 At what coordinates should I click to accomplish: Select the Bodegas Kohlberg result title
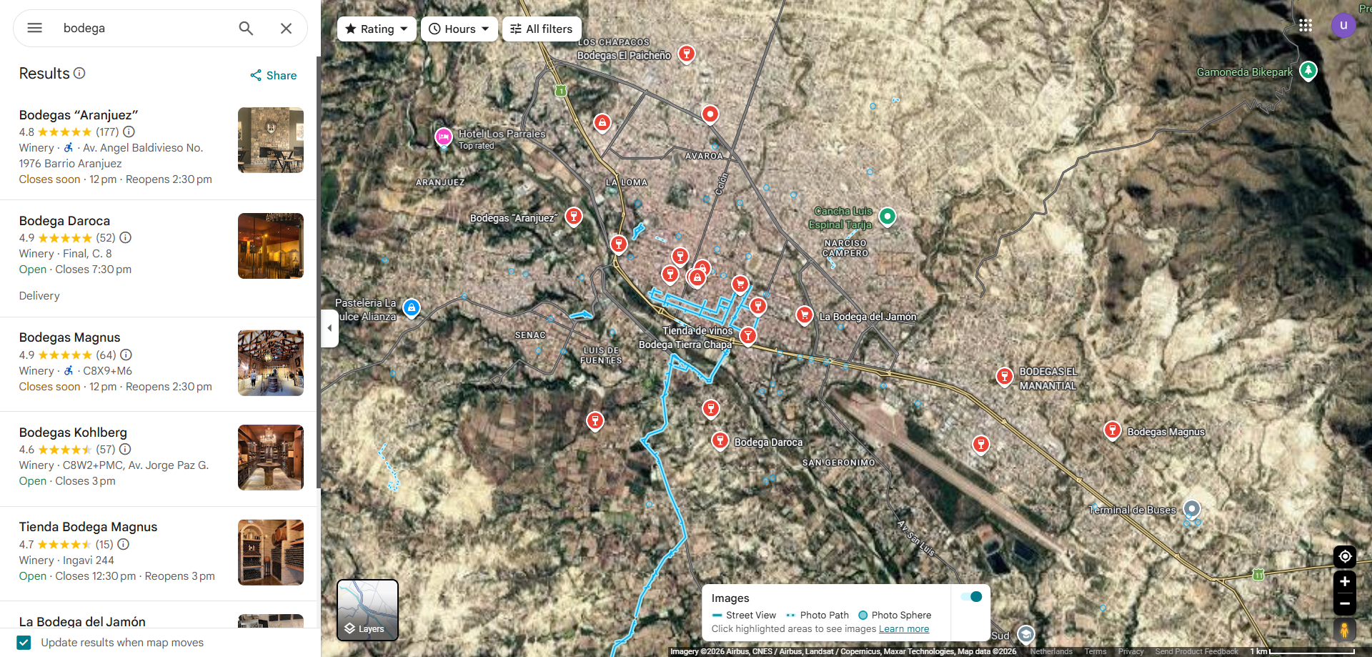pos(73,433)
